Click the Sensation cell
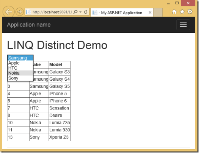The image size is (199, 153). pyautogui.click(x=60, y=108)
